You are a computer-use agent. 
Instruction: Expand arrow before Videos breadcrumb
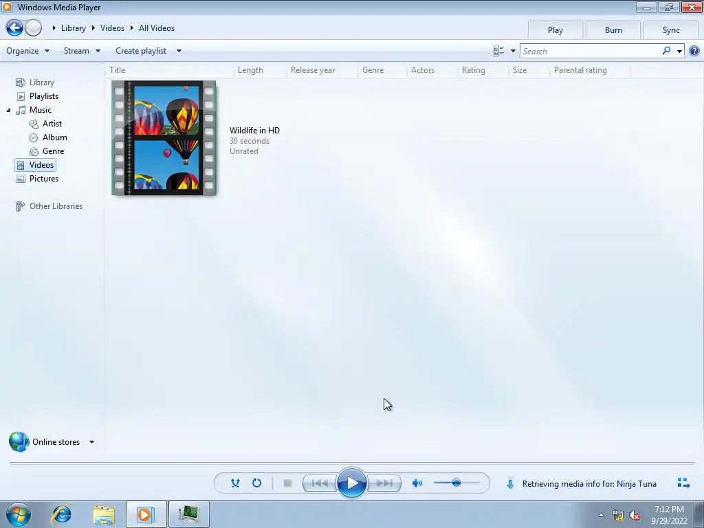click(x=93, y=27)
